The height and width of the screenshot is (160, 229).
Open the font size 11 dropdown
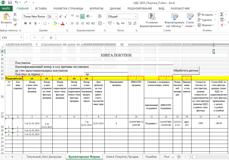56,16
